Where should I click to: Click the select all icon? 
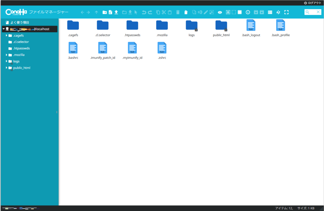point(228,12)
